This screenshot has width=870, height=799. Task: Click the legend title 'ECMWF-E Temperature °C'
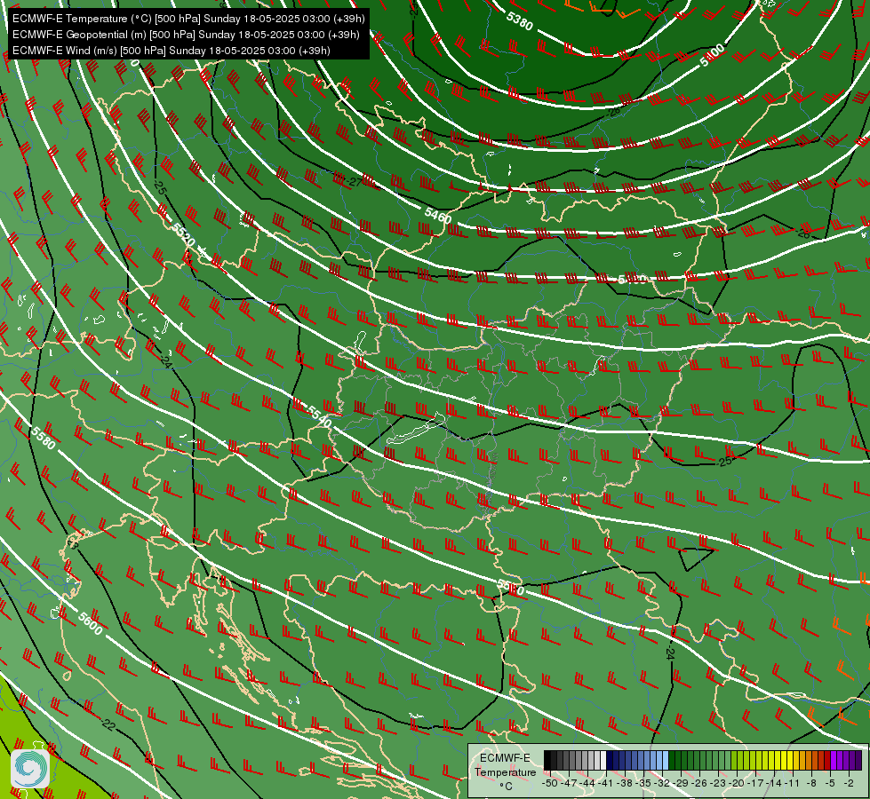coord(505,771)
